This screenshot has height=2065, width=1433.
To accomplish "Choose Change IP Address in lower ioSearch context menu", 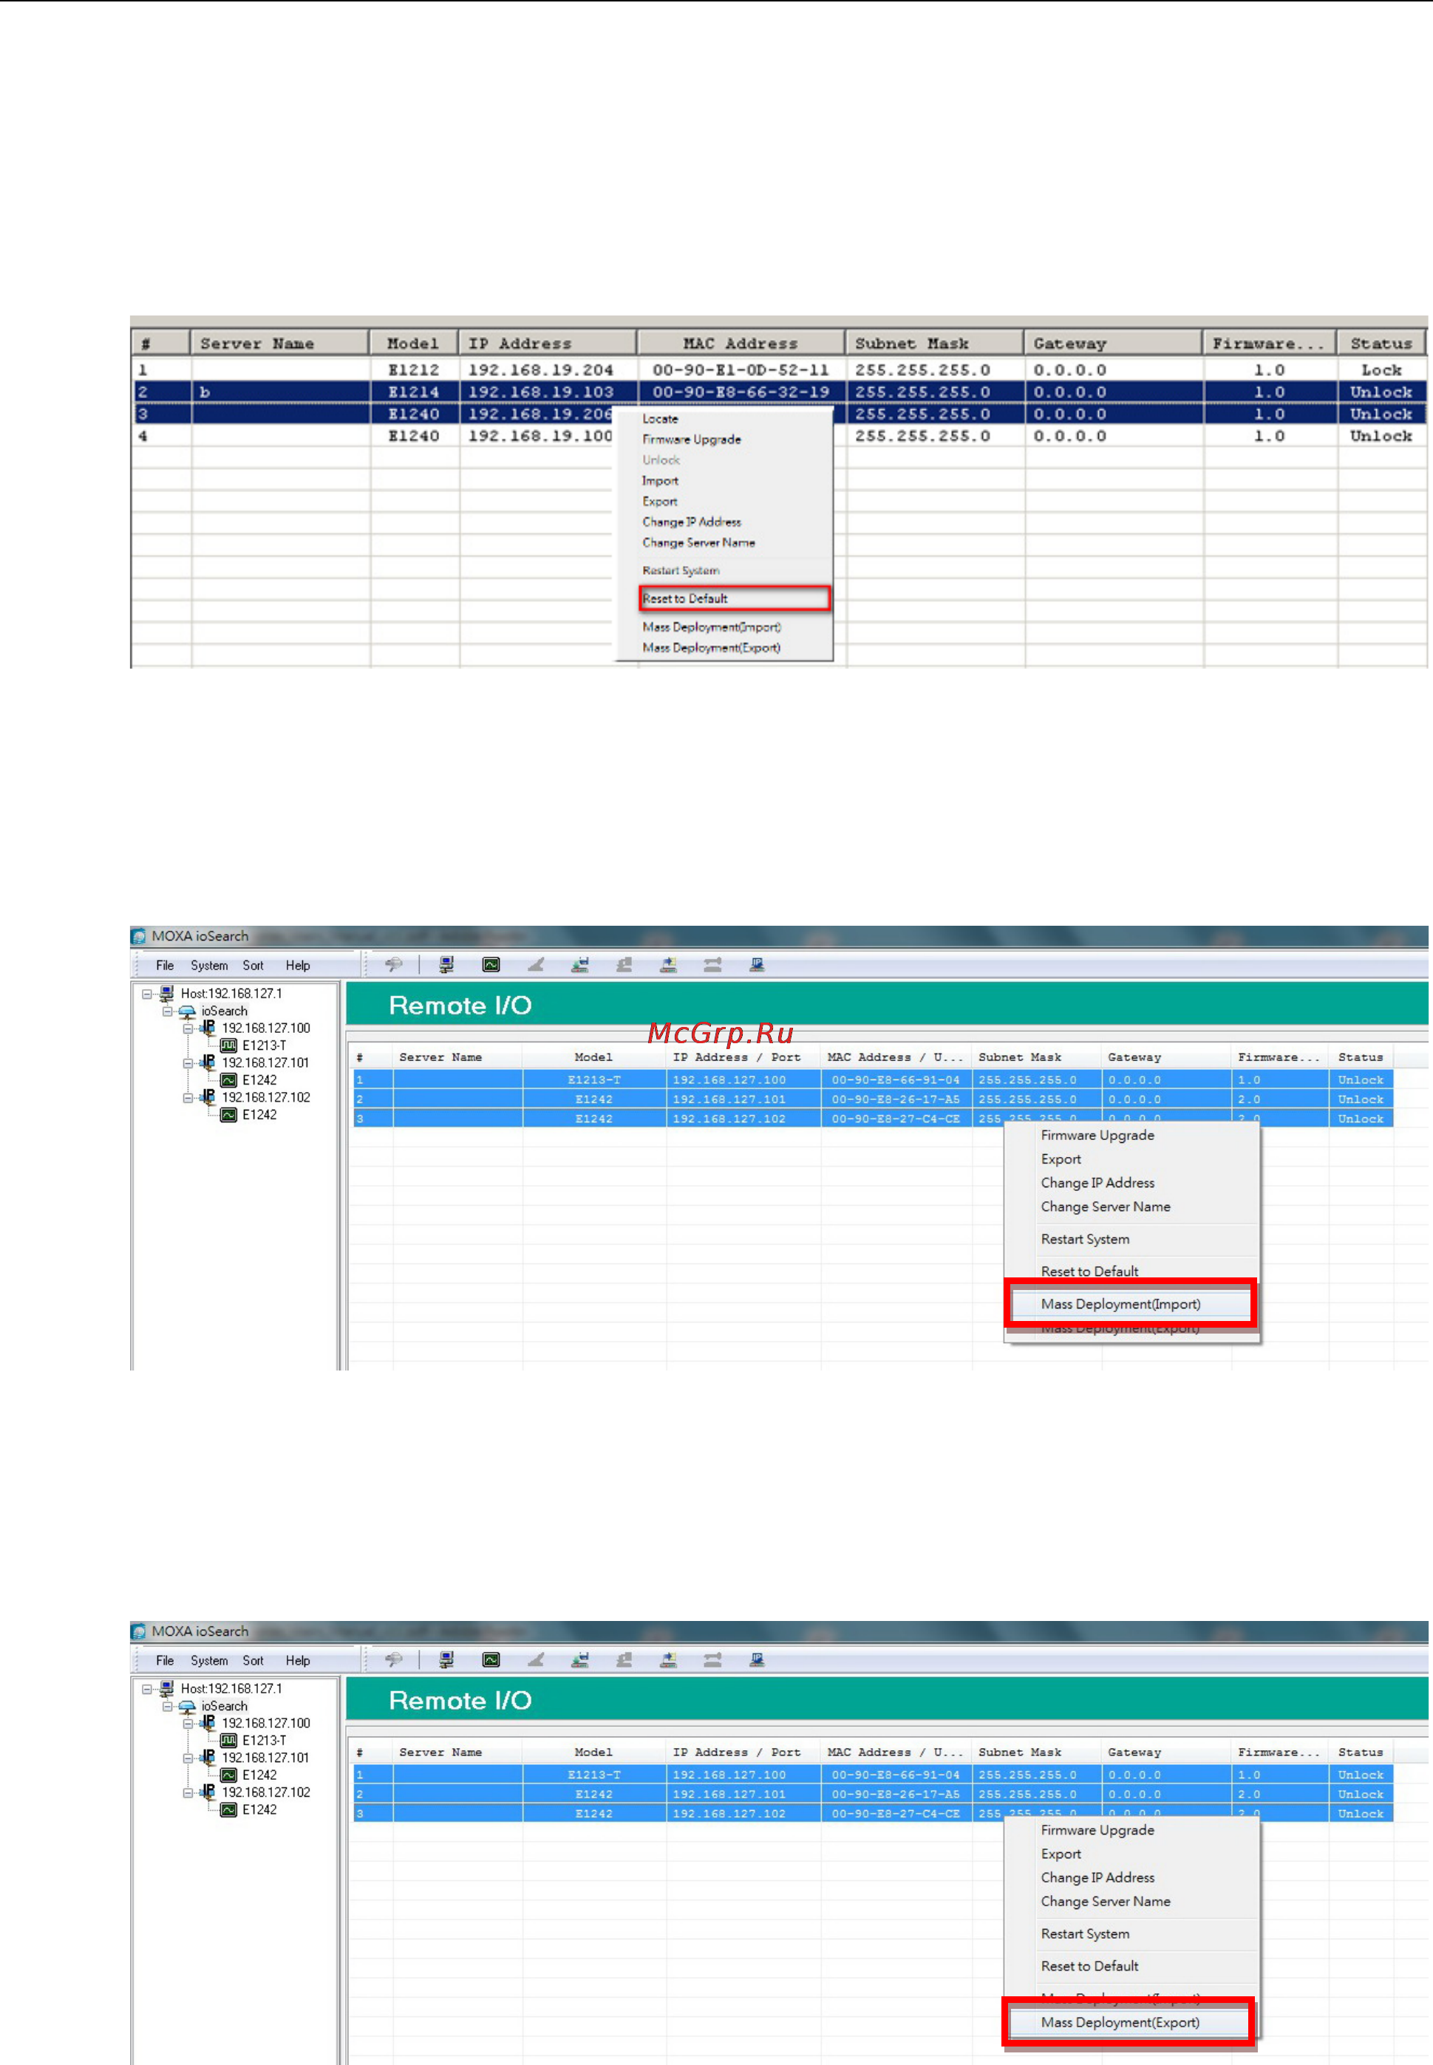I will pos(1097,1877).
